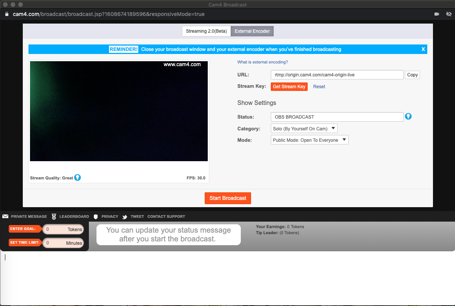455x306 pixels.
Task: Open 'What is external encoding?' link
Action: (x=262, y=62)
